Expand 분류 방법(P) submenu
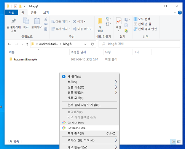This screenshot has height=149, width=185. [89, 93]
